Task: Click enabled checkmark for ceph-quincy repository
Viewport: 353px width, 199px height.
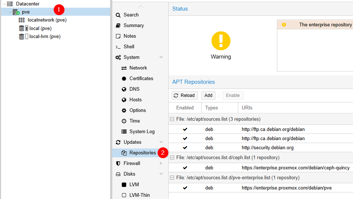Action: [x=185, y=168]
